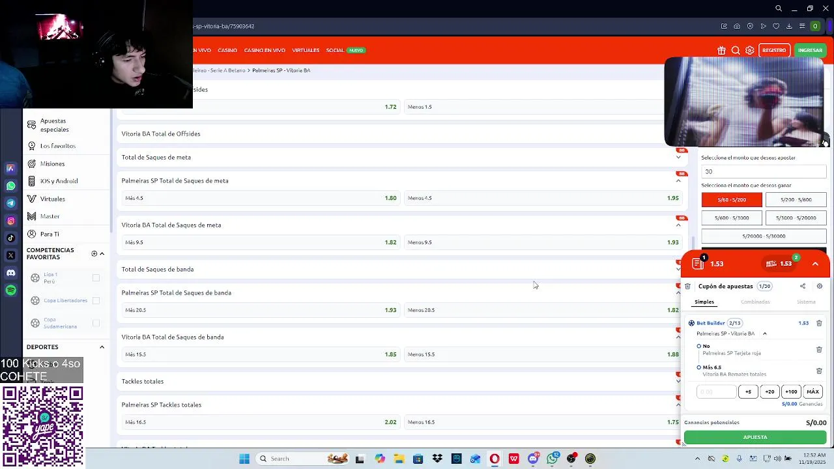Image resolution: width=834 pixels, height=469 pixels.
Task: Clear the whole bet slip with trash icon
Action: [687, 286]
